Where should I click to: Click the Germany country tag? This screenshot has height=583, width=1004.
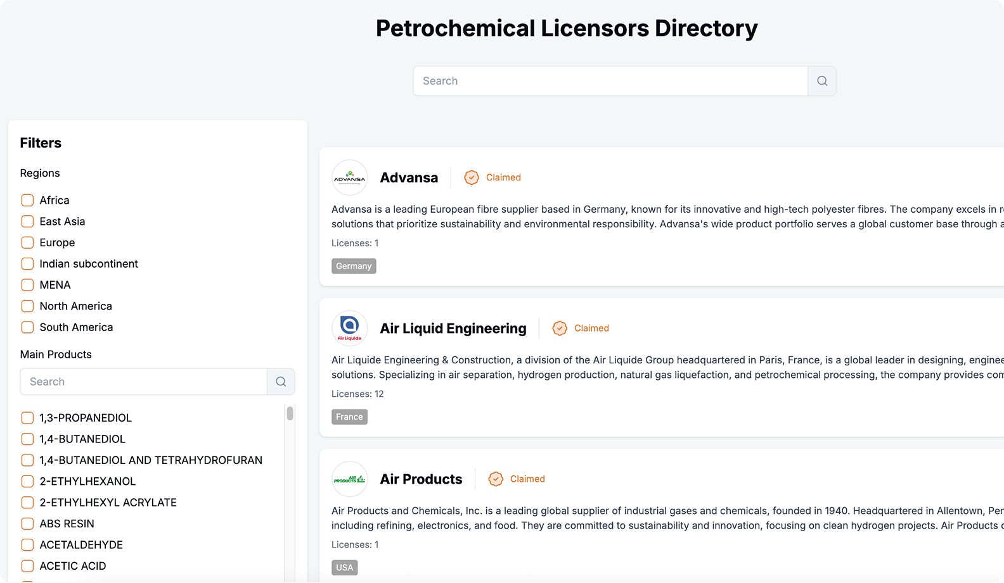[x=354, y=266]
